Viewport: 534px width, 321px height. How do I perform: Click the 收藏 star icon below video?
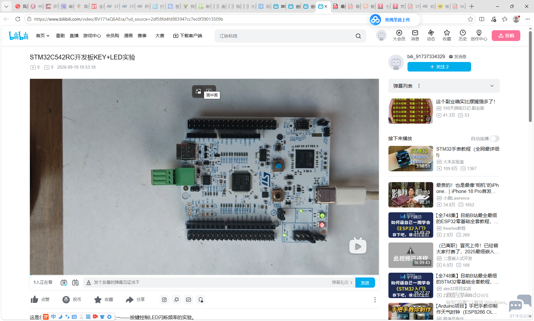[x=98, y=299]
